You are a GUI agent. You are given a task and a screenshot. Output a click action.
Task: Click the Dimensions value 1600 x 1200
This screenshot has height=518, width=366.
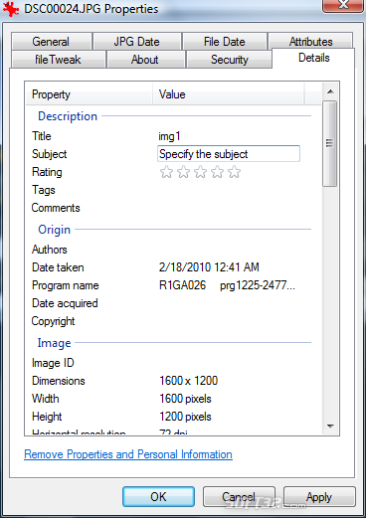188,381
